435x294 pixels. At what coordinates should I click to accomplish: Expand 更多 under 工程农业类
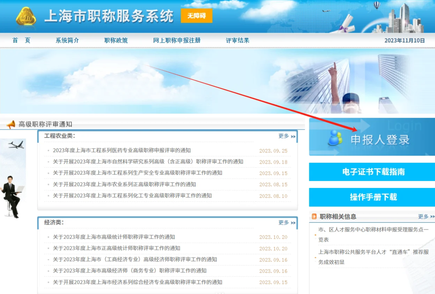pyautogui.click(x=283, y=136)
